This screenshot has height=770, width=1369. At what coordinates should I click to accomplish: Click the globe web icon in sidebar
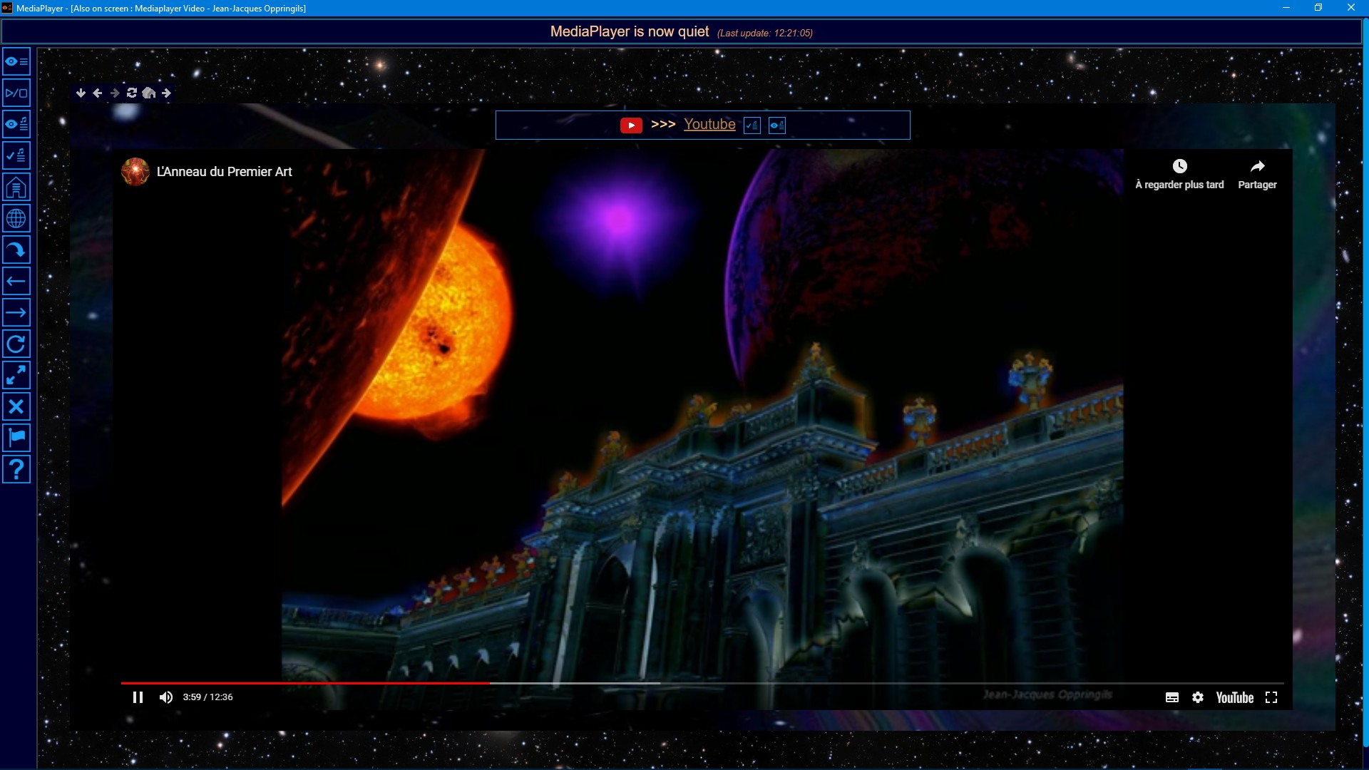(x=16, y=218)
